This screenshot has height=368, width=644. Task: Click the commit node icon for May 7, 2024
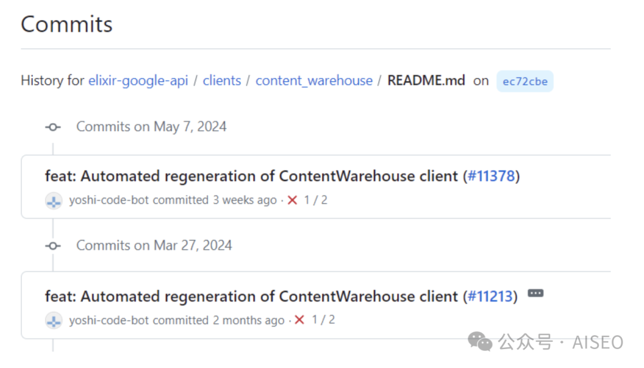tap(53, 127)
